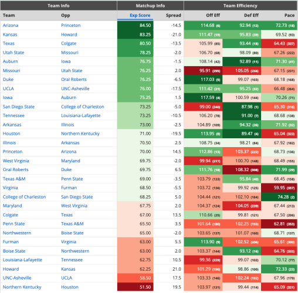Open Colgate opponent link in Texas row

point(69,43)
